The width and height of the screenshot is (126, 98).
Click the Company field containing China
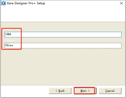[63, 46]
